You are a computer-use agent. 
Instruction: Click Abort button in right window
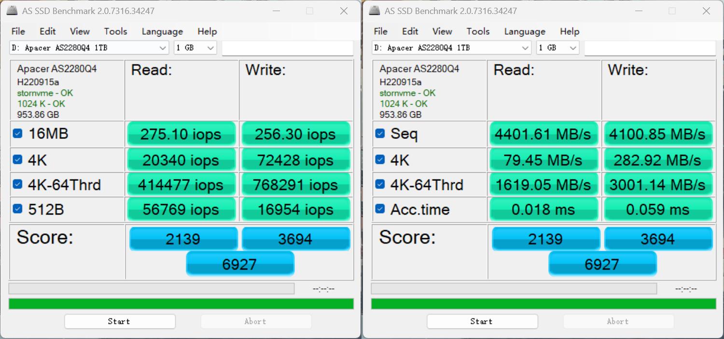coord(618,322)
